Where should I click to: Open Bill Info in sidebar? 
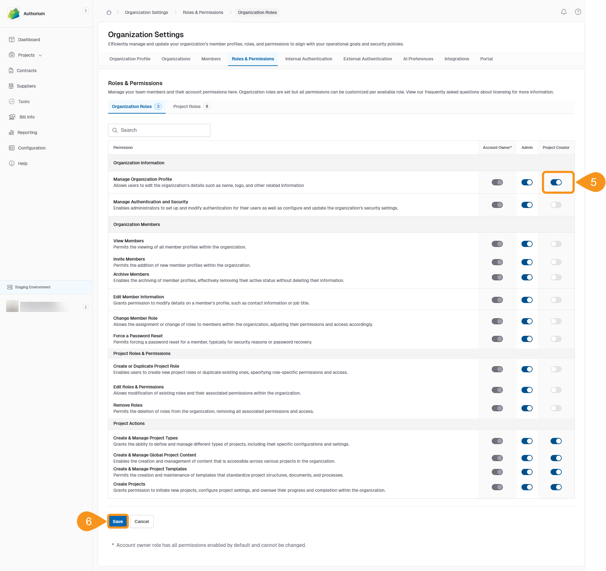click(27, 117)
